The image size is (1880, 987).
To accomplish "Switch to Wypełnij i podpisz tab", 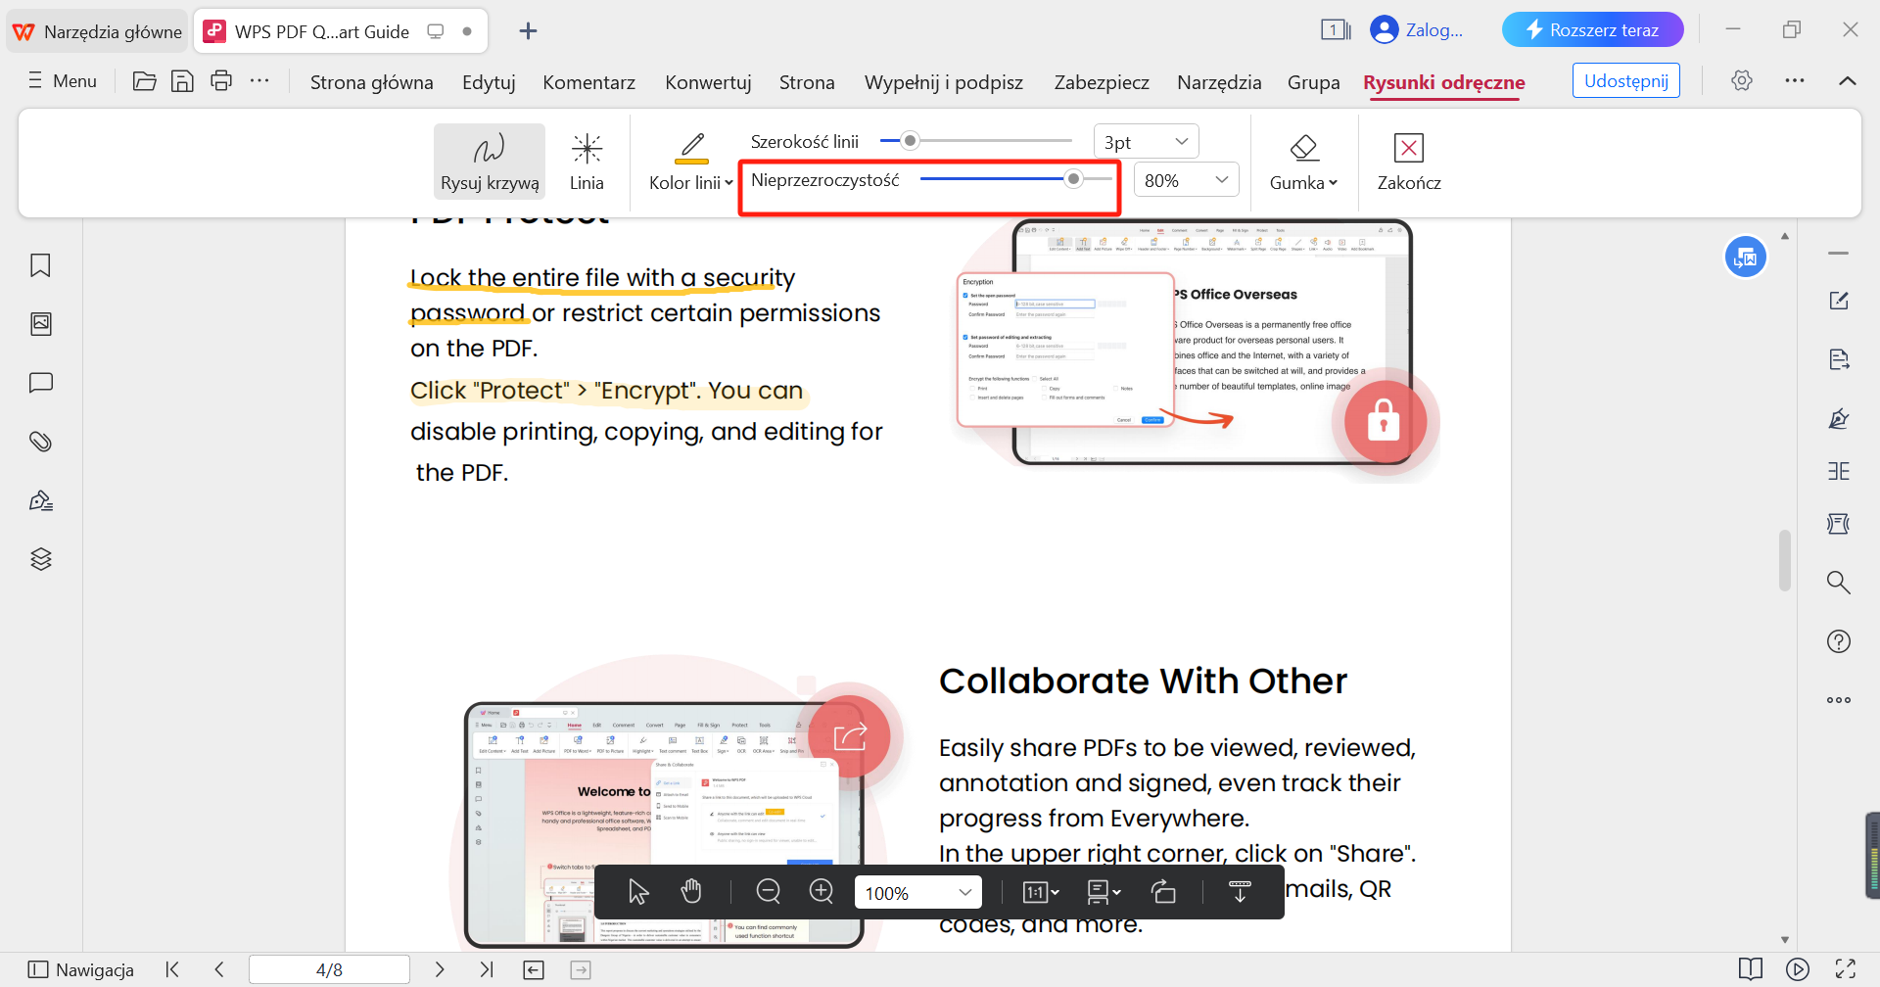I will (x=944, y=82).
